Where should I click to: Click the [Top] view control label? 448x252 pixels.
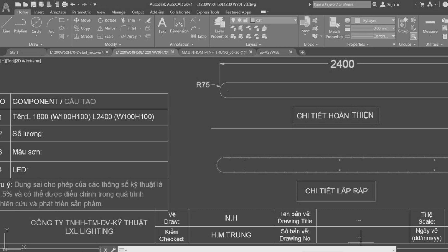pyautogui.click(x=10, y=61)
